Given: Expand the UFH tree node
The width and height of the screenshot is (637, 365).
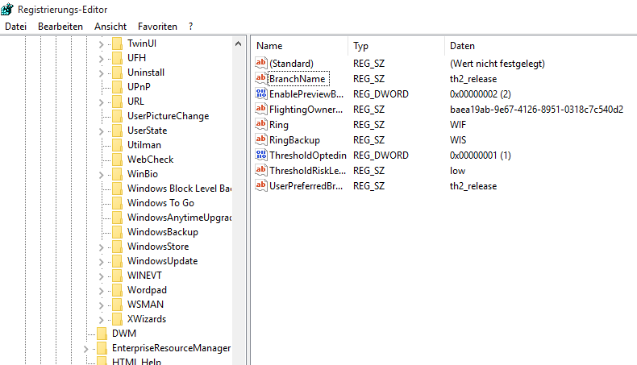Looking at the screenshot, I should click(x=101, y=59).
